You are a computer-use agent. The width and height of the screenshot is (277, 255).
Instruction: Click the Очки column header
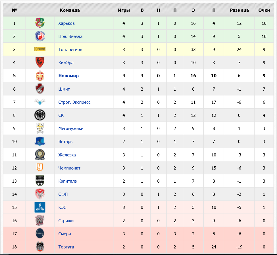[x=264, y=10]
